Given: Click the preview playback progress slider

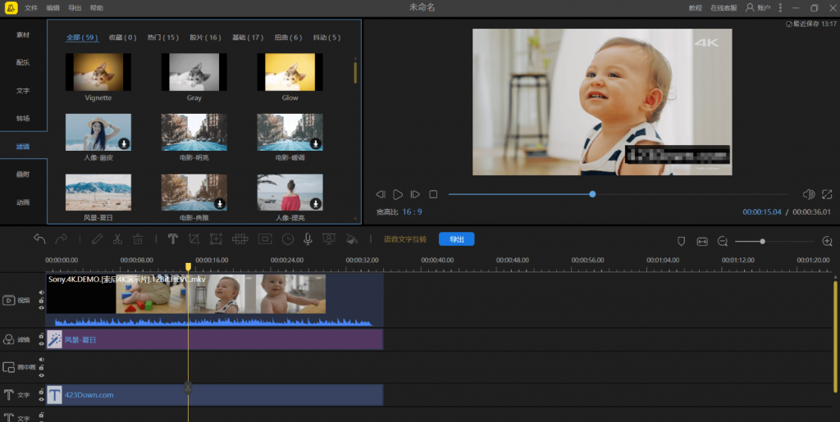Looking at the screenshot, I should 619,194.
